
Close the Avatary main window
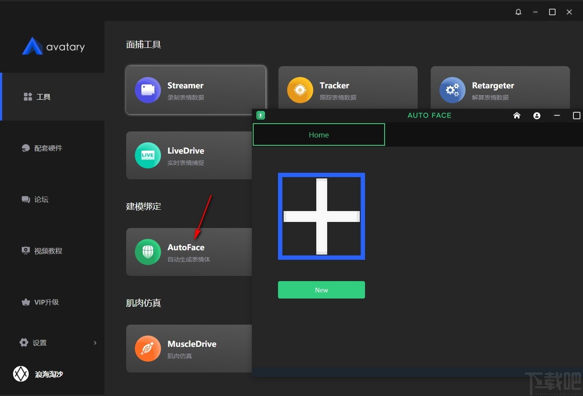pyautogui.click(x=569, y=12)
